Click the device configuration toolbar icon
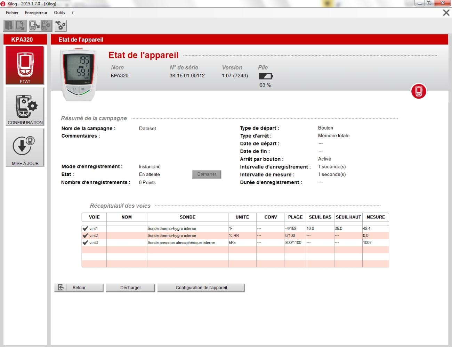Image resolution: width=452 pixels, height=347 pixels. (46, 26)
